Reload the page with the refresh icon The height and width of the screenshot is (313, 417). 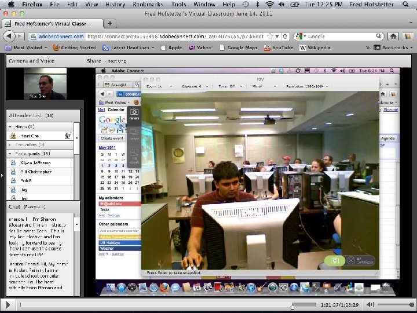[286, 36]
